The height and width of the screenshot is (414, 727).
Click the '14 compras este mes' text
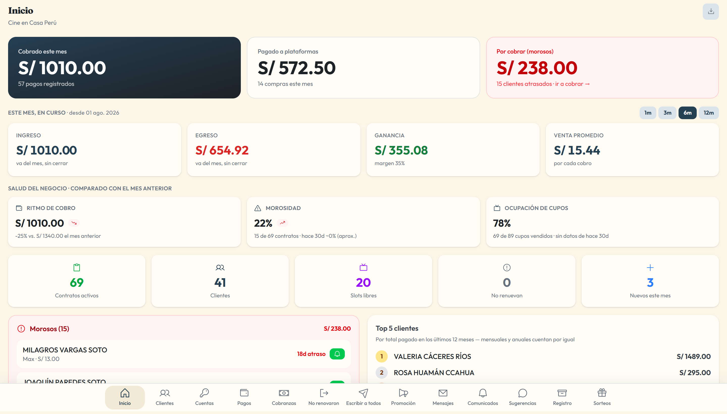[x=285, y=84]
